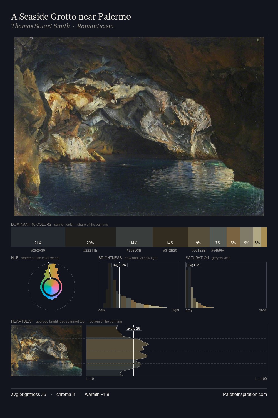
Task: Click hex code #312B20
Action: (x=170, y=251)
